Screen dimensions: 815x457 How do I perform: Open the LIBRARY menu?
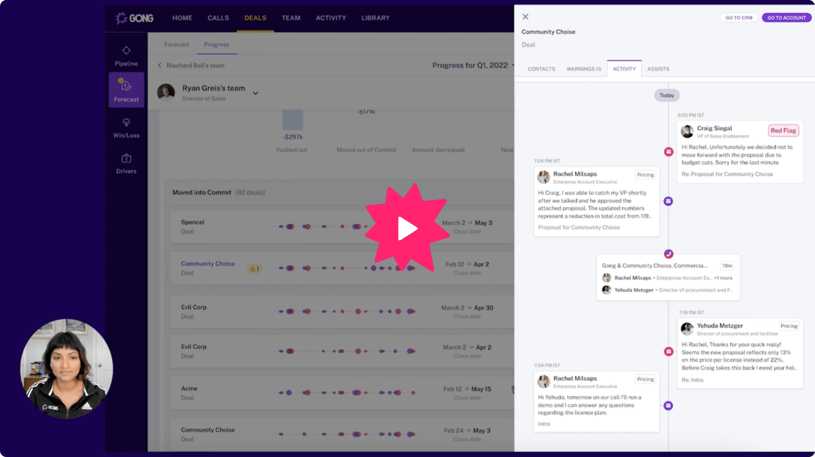coord(375,18)
